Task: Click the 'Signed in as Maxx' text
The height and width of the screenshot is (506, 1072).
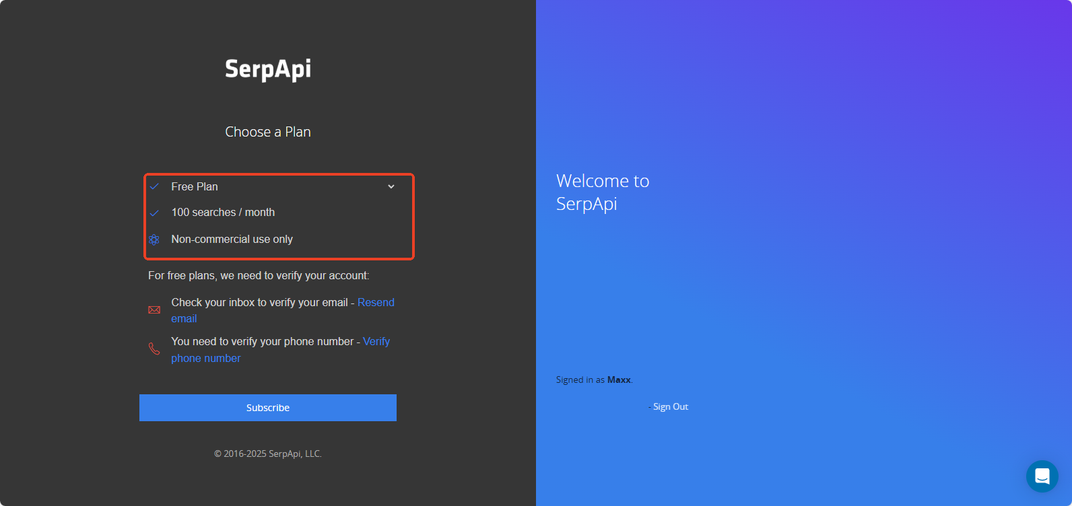Action: (x=595, y=380)
